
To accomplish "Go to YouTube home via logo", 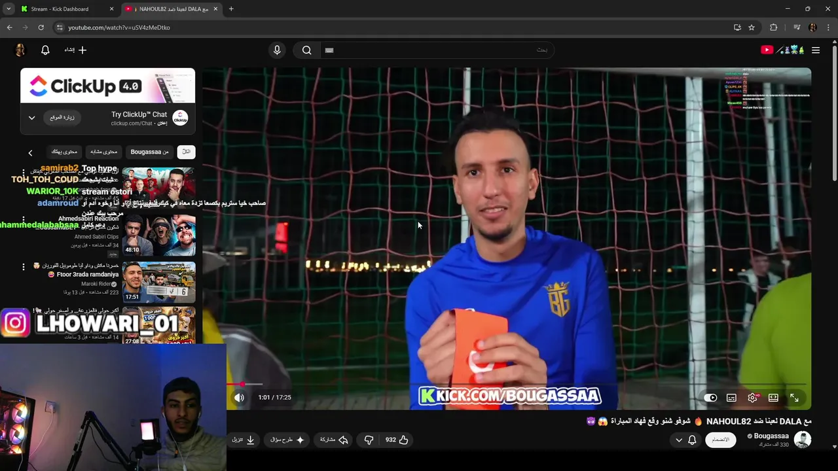I will click(x=782, y=50).
